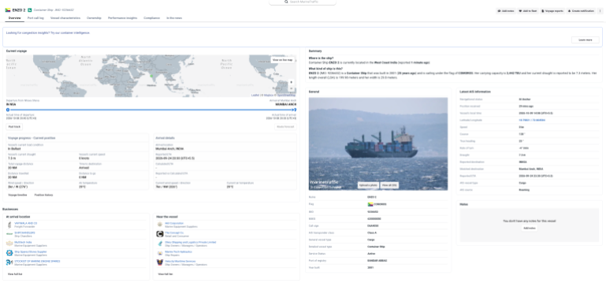Zoom out on the voyage map
Image resolution: width=606 pixels, height=287 pixels.
(x=291, y=88)
